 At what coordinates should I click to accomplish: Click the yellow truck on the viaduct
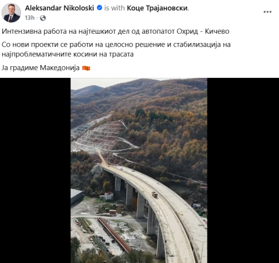[155, 194]
